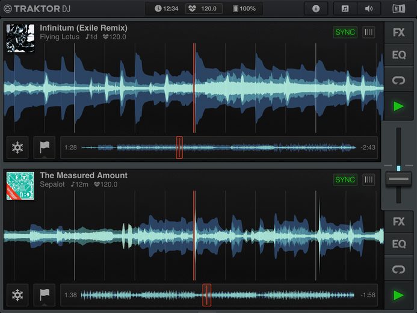417x313 pixels.
Task: Open the speaker audio settings icon
Action: coord(369,9)
